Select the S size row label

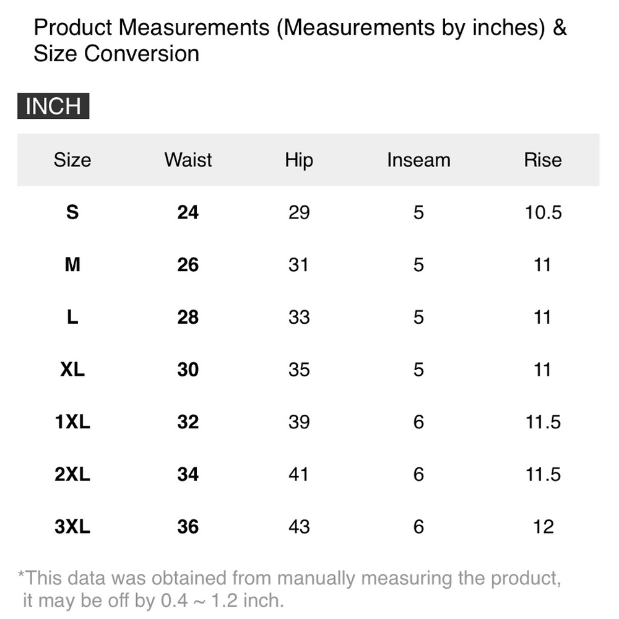pos(72,212)
